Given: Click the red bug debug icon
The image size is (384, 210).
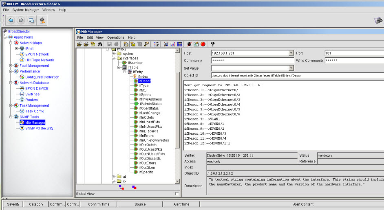Looking at the screenshot, I should coord(189,44).
